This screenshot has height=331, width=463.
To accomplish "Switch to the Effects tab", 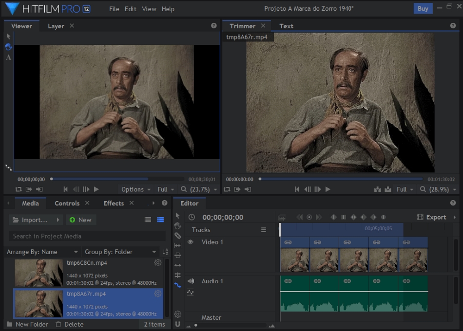I will tap(114, 203).
